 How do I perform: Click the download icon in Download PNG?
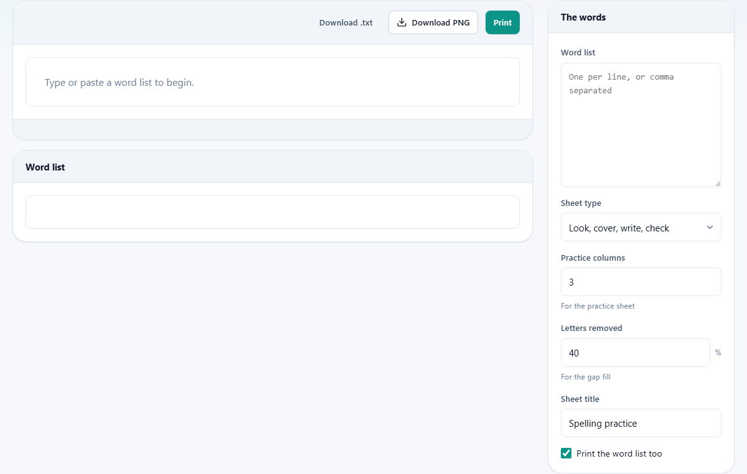pos(402,22)
